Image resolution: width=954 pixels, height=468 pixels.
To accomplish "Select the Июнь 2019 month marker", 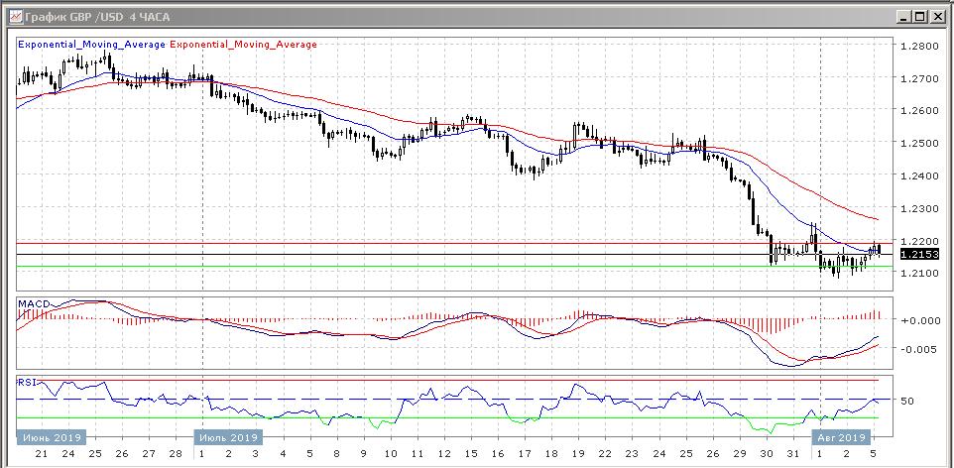I will 52,436.
